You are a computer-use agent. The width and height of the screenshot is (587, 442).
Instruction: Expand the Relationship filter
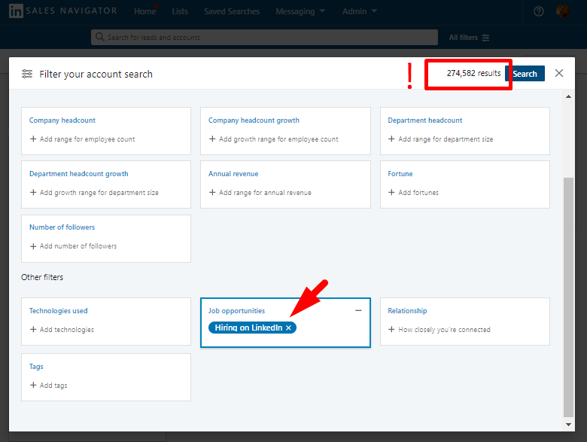coord(407,310)
